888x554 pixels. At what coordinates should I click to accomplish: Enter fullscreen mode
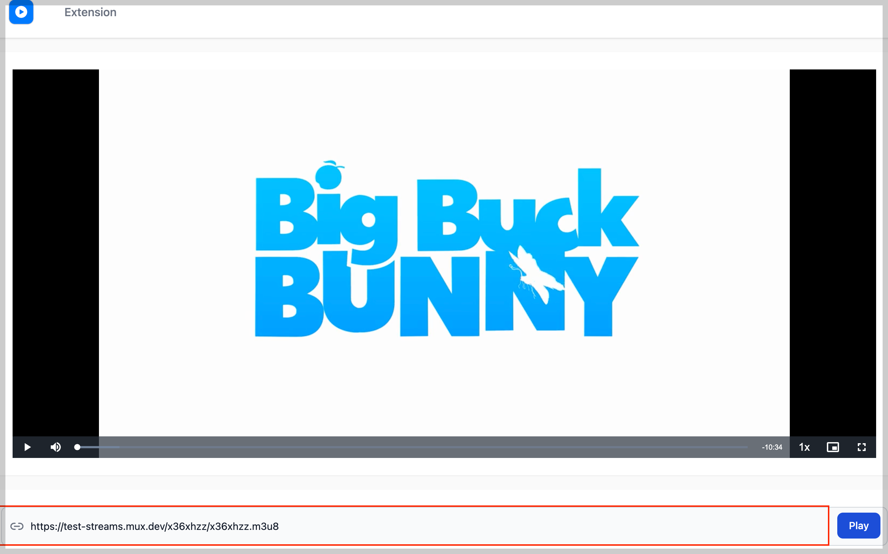[861, 447]
